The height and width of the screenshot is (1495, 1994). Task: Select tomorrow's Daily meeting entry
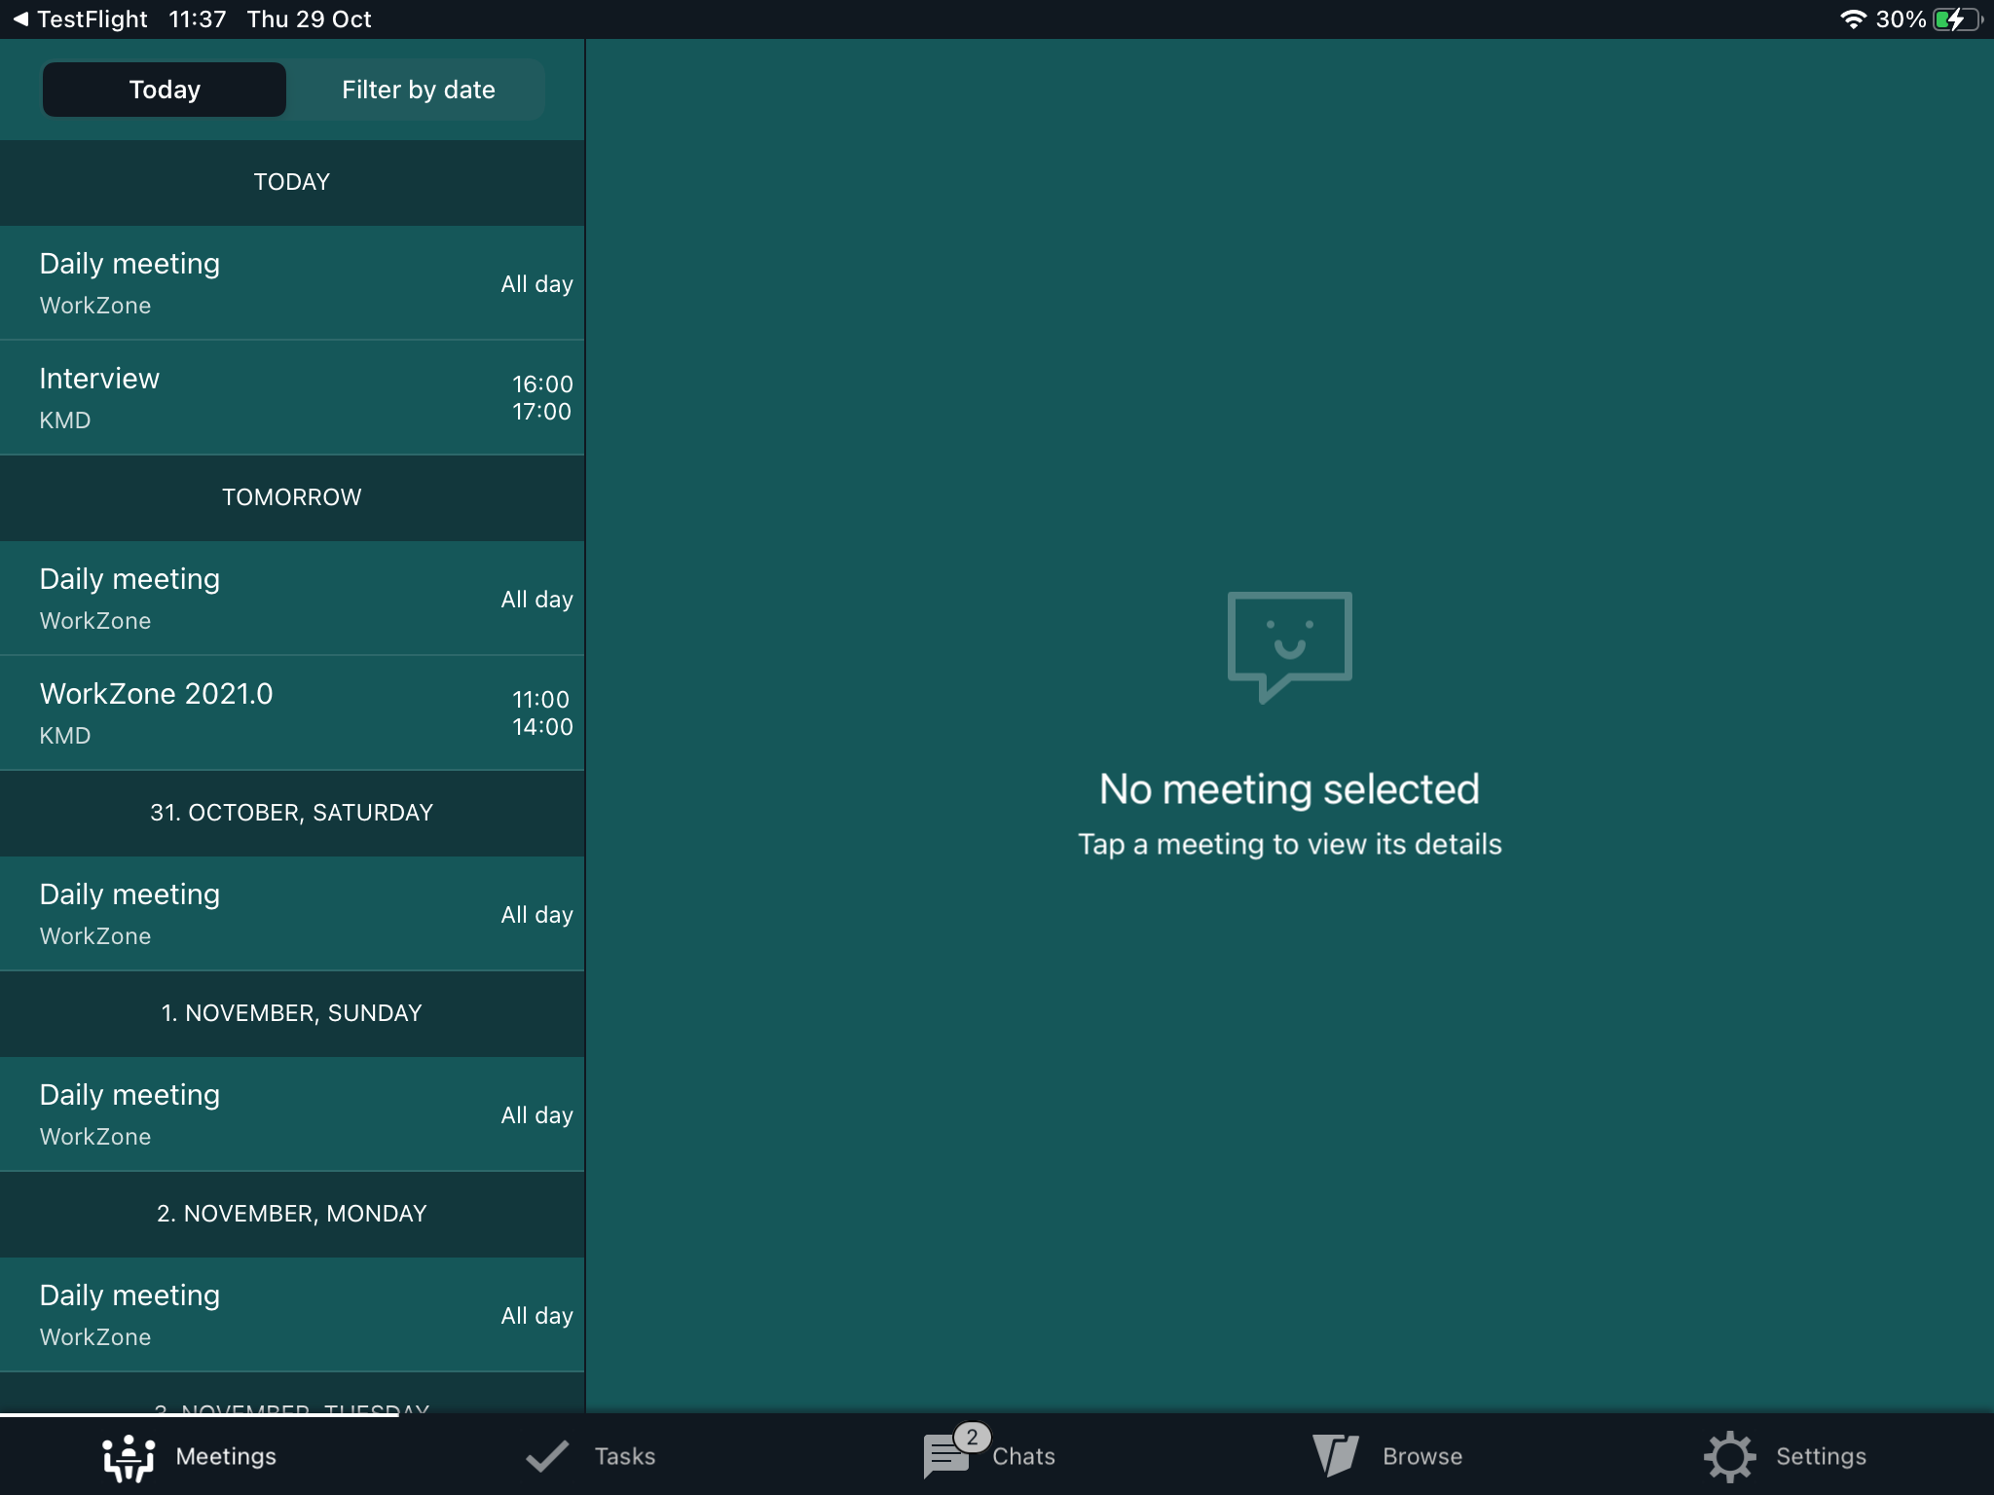coord(292,599)
